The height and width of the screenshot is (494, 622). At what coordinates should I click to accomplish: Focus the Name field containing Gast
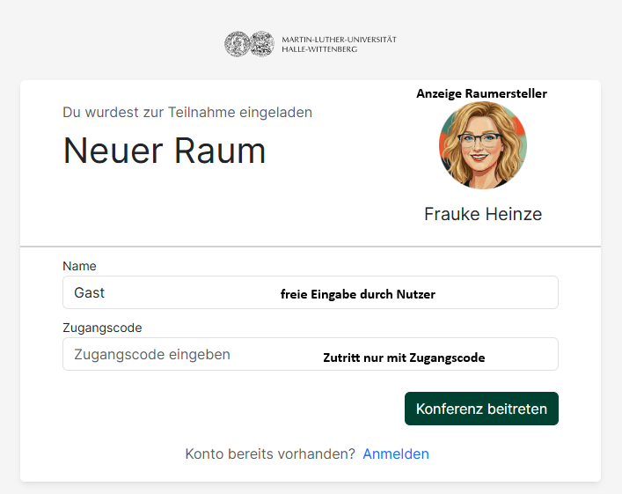[x=311, y=292]
